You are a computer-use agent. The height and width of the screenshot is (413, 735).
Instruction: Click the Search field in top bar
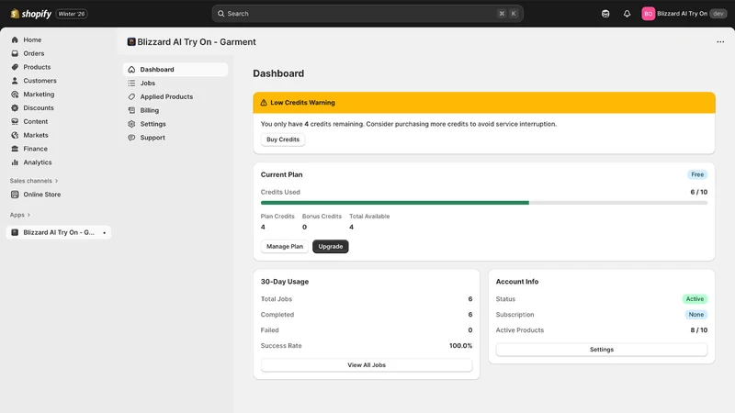[x=367, y=14]
